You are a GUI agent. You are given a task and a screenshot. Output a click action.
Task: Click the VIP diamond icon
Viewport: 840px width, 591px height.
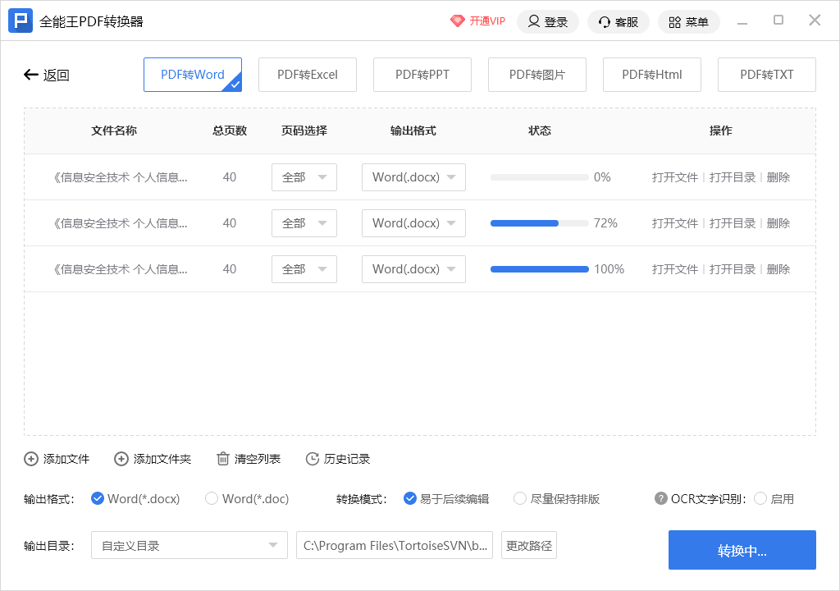[x=458, y=21]
